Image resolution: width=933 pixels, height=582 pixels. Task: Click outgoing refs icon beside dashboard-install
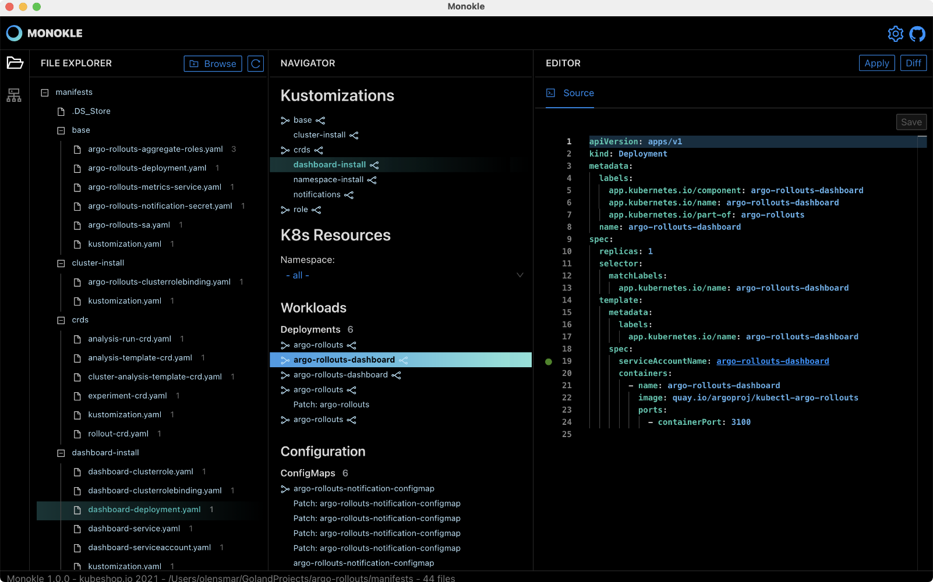click(374, 165)
